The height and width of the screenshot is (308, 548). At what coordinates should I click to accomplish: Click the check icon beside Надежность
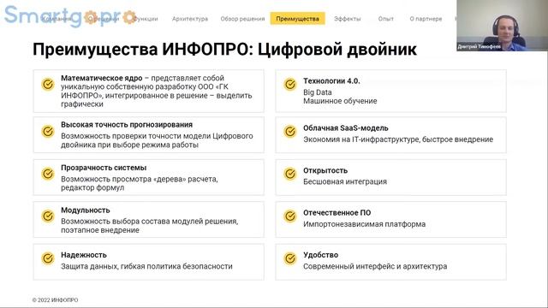(x=48, y=258)
